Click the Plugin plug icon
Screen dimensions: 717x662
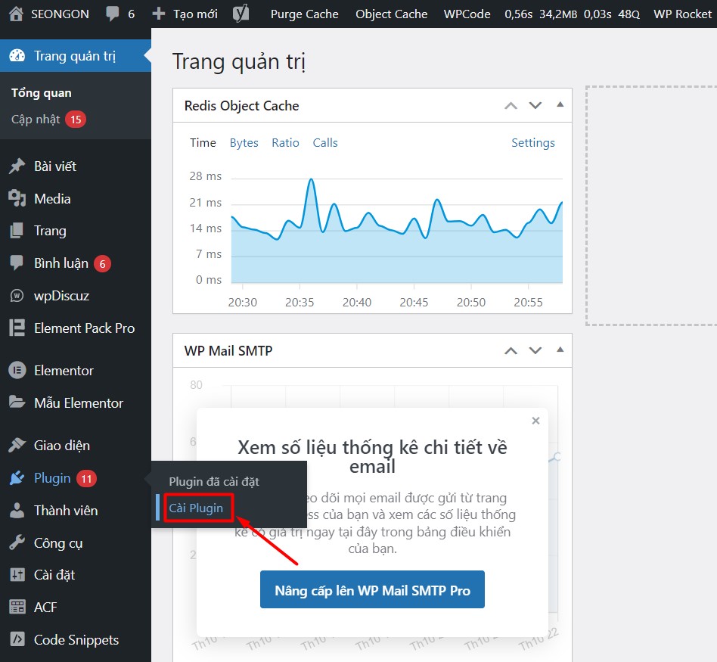pyautogui.click(x=17, y=478)
